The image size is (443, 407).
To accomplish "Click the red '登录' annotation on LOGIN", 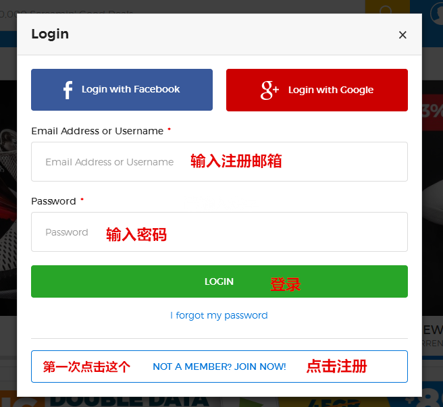I will pos(286,284).
